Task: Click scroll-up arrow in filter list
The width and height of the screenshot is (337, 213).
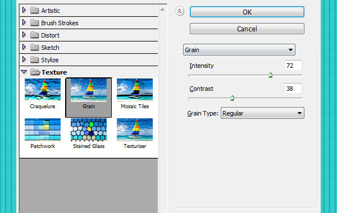Action: pos(162,10)
